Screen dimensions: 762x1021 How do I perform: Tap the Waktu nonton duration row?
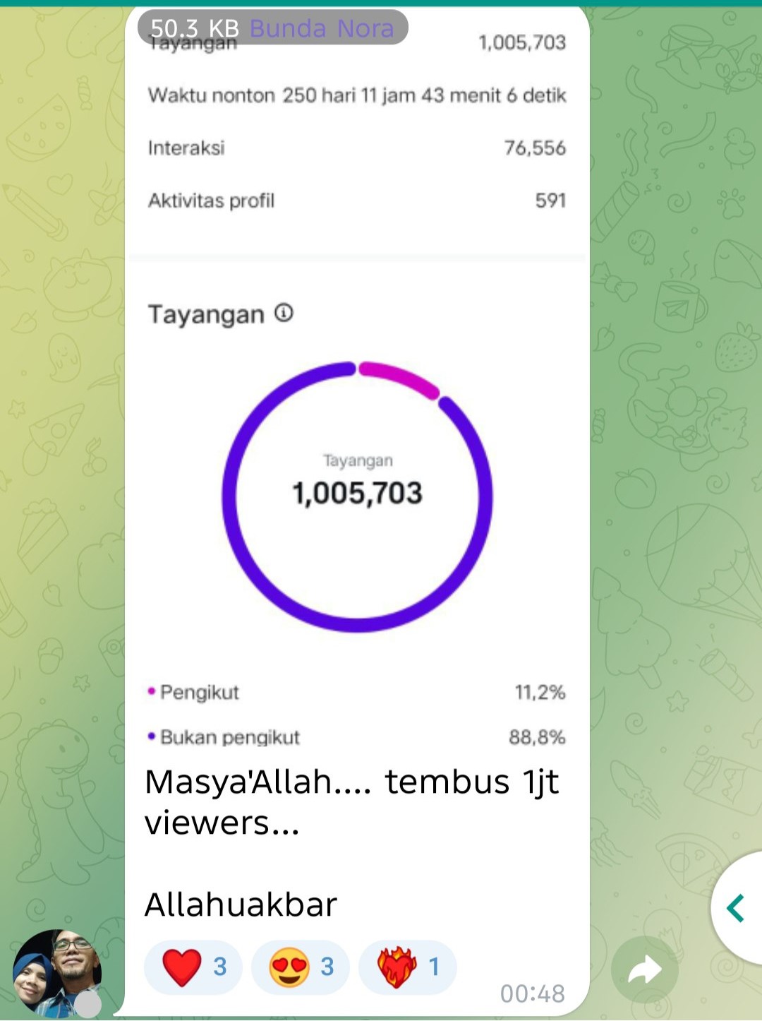point(357,95)
